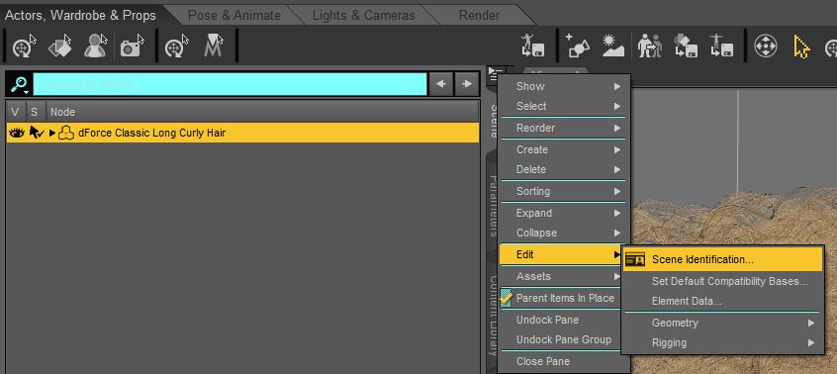The image size is (837, 374).
Task: Click the S column header
Action: [x=35, y=112]
